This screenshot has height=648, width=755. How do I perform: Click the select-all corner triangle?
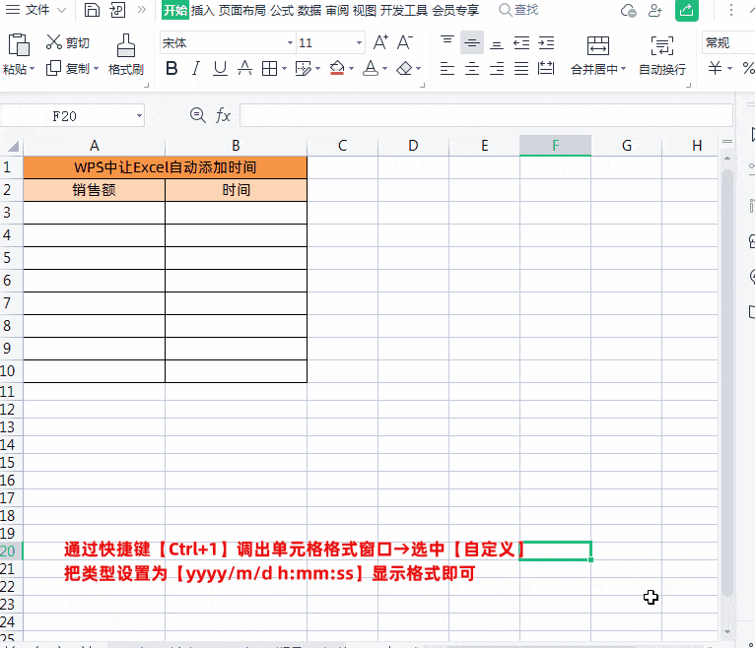point(13,146)
